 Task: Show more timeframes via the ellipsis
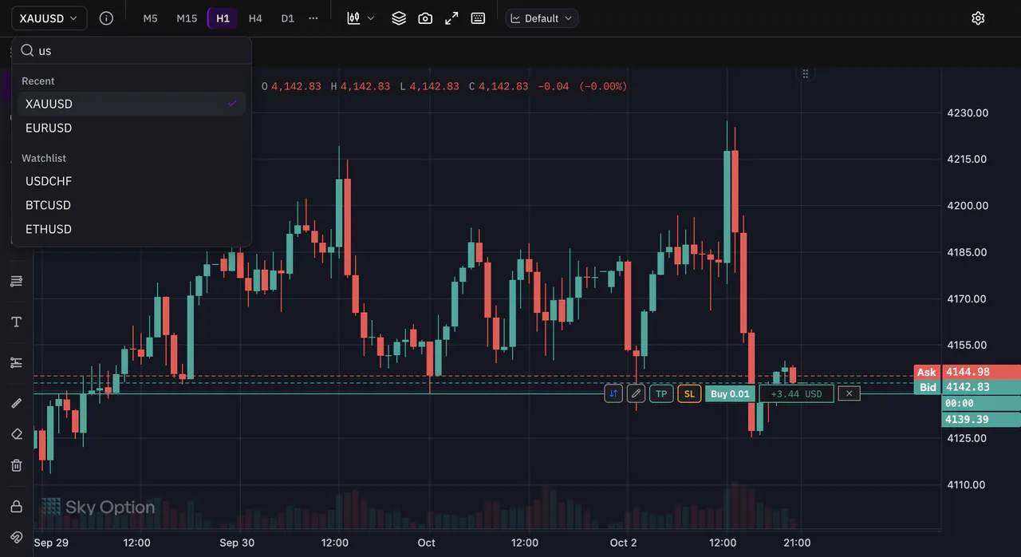pyautogui.click(x=313, y=18)
